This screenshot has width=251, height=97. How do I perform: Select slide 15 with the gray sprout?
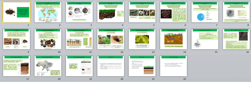click(x=205, y=39)
